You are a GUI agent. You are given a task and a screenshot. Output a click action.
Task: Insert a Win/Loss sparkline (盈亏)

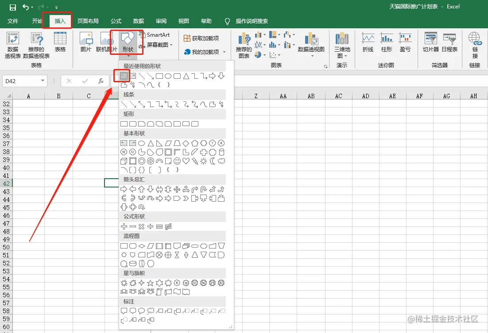click(x=405, y=42)
